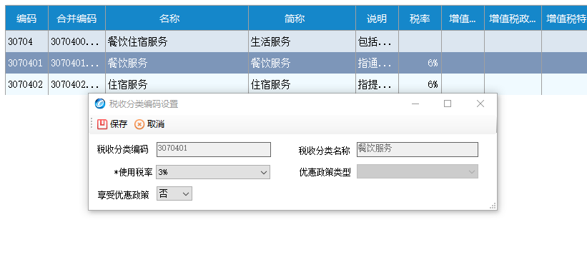587x272 pixels.
Task: Select the table cell 30704
Action: point(26,41)
